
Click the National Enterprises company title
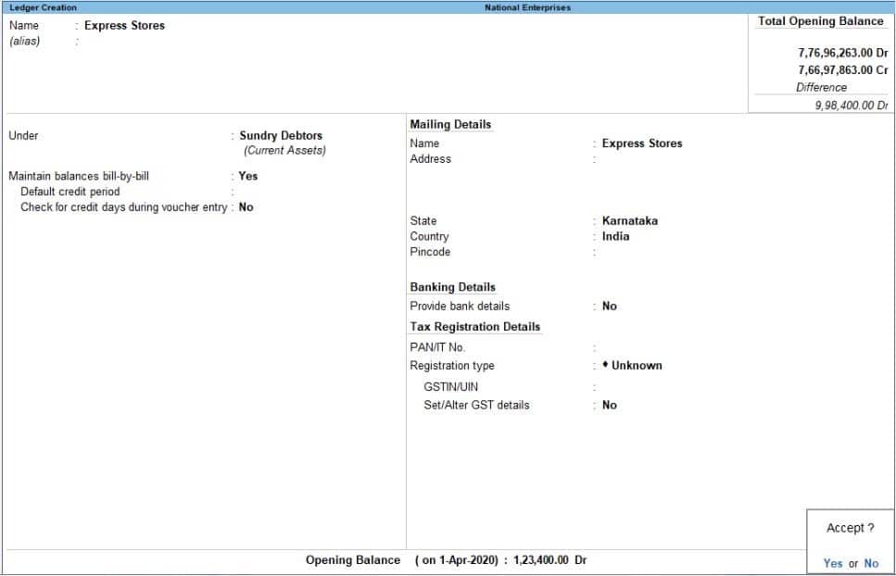coord(527,7)
